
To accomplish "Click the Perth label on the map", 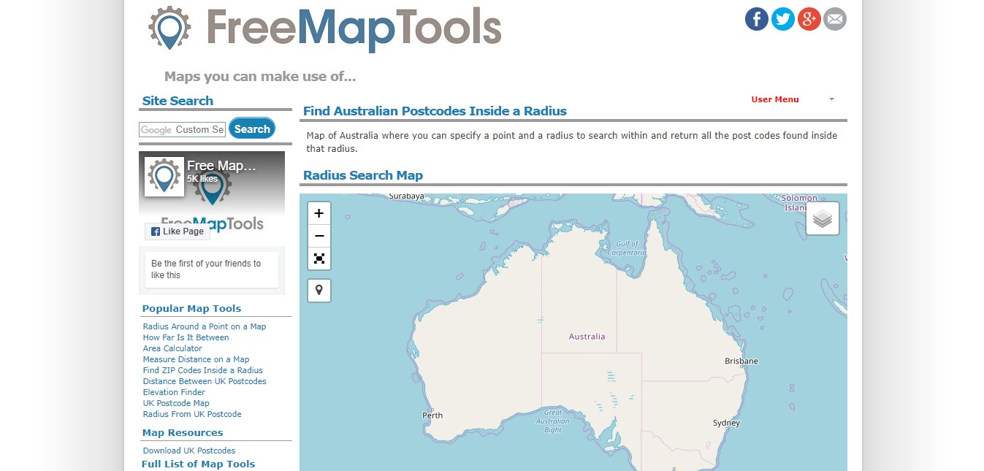I will click(x=432, y=416).
